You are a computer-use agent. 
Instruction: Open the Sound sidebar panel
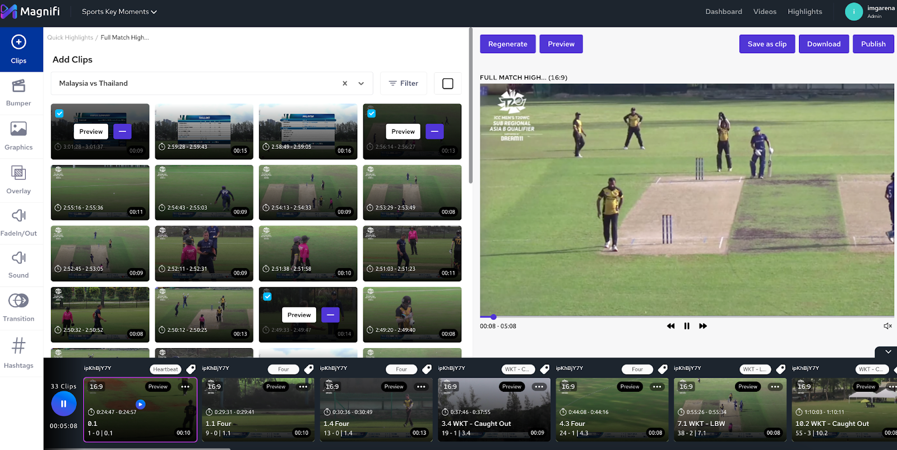[19, 265]
